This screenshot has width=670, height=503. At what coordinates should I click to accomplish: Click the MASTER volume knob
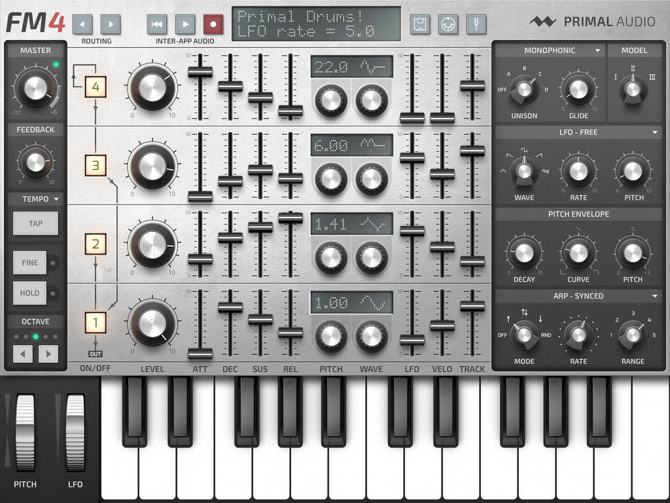(35, 88)
